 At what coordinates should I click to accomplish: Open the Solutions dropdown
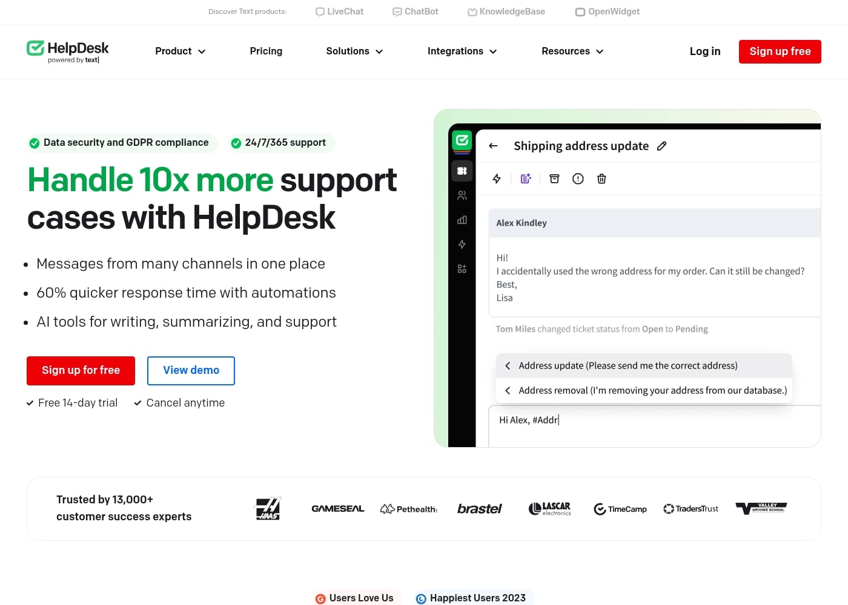point(354,51)
